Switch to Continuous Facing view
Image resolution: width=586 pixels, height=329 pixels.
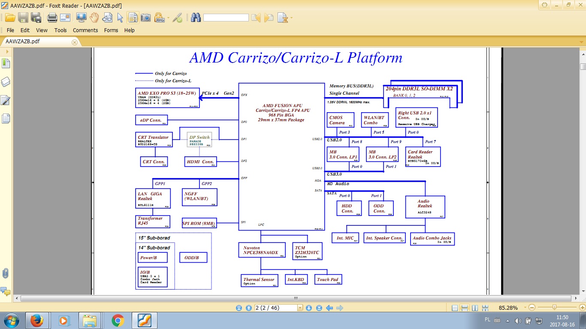pos(485,308)
